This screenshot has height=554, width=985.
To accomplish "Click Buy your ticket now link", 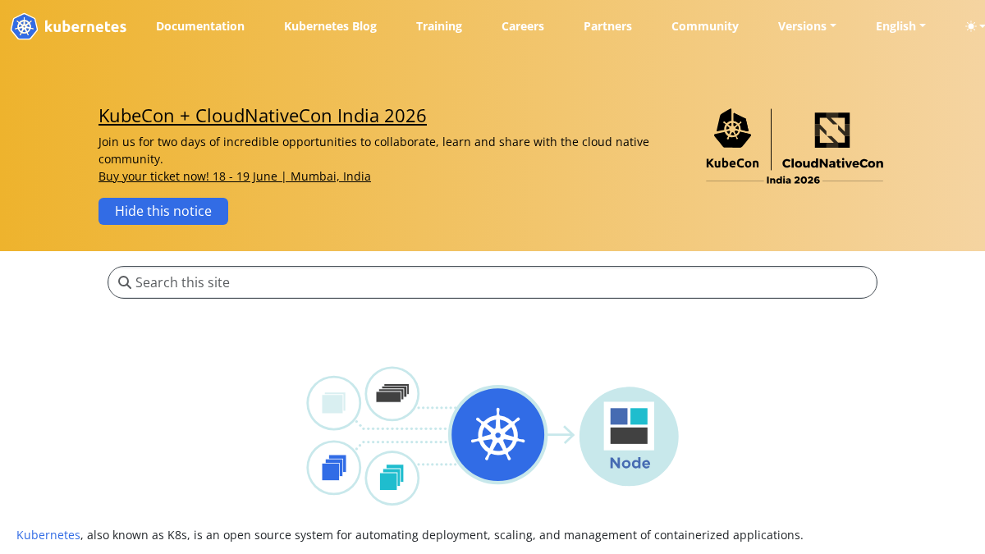I will click(235, 176).
